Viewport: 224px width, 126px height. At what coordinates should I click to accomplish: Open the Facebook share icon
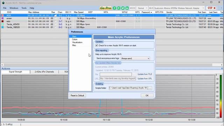tap(114, 8)
